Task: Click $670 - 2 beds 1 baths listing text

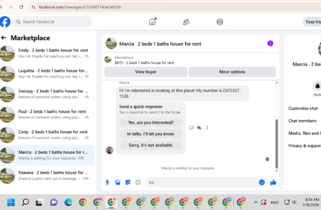Action: click(x=144, y=63)
